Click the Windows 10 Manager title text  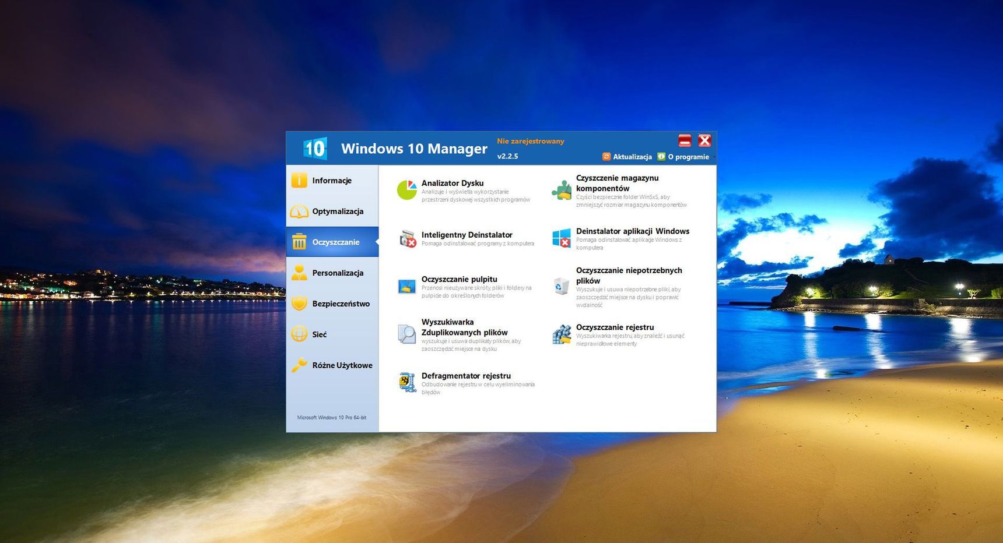click(414, 149)
